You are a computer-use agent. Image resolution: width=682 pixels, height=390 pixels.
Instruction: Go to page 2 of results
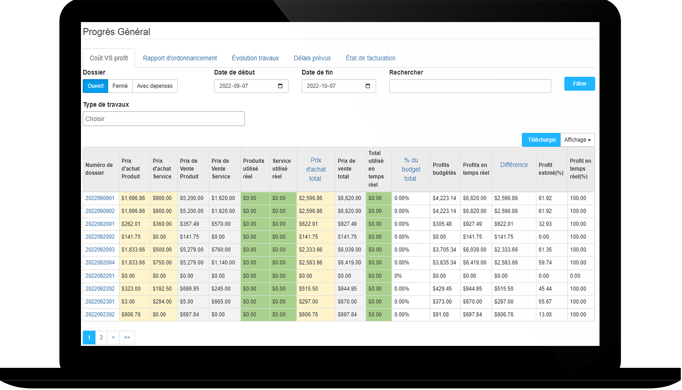point(101,337)
